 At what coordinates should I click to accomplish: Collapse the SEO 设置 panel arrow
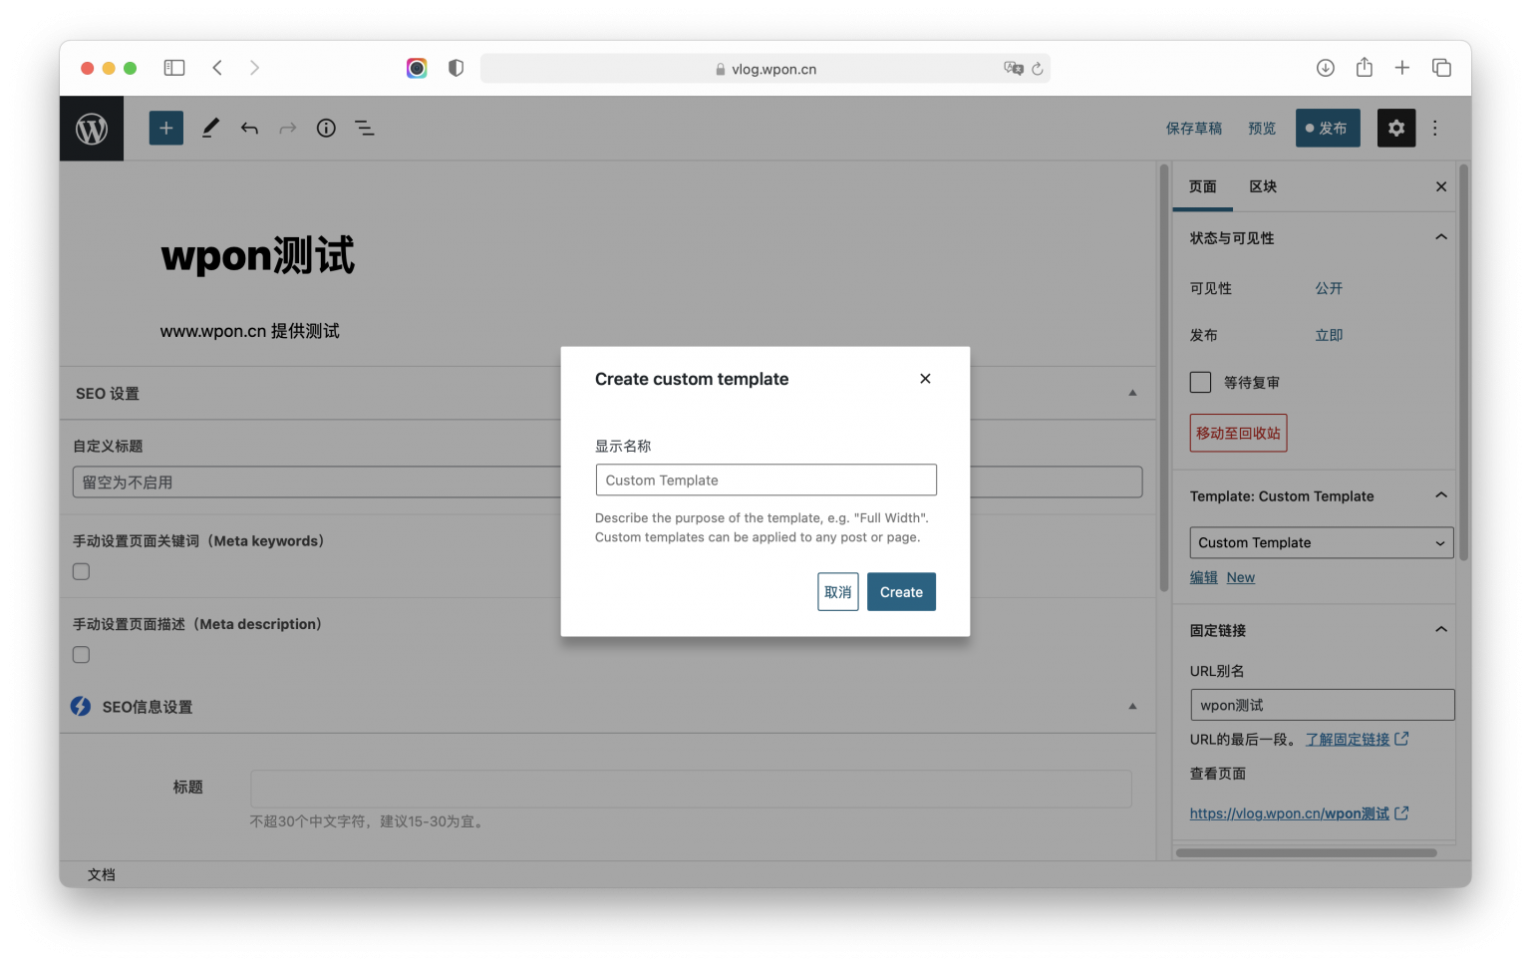1132,393
